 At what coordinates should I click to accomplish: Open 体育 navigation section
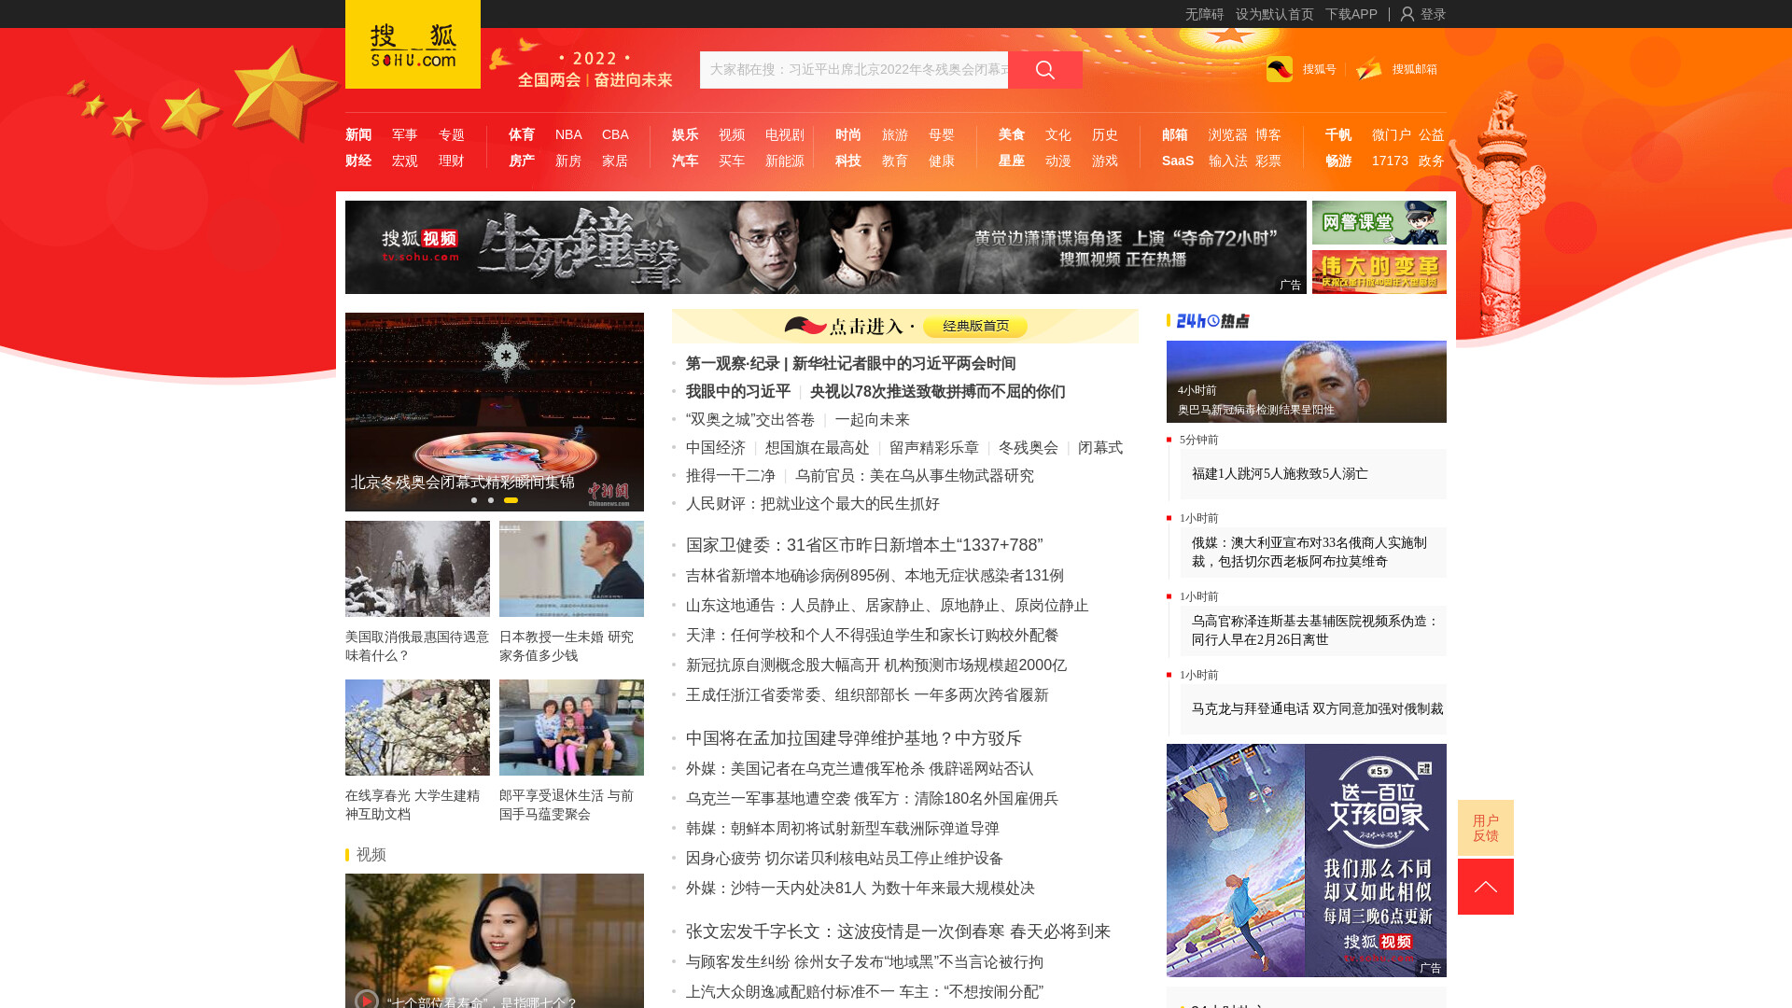(x=522, y=134)
